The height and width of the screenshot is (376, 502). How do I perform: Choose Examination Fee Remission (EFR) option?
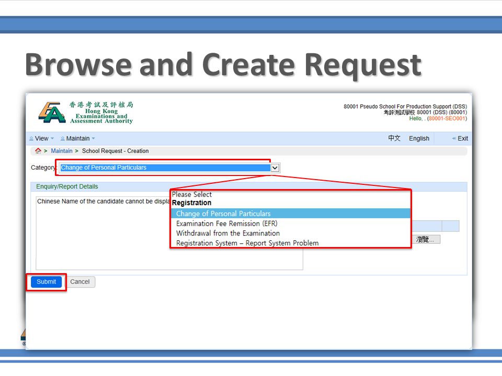coord(226,224)
